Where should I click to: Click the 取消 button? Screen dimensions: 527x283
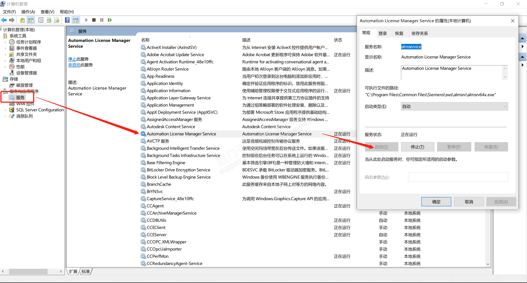469,202
